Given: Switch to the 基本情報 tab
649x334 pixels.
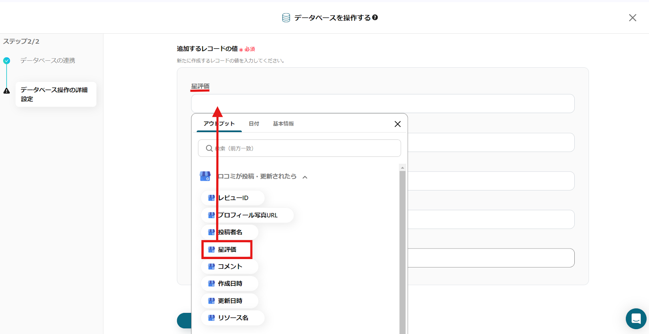Looking at the screenshot, I should point(283,124).
